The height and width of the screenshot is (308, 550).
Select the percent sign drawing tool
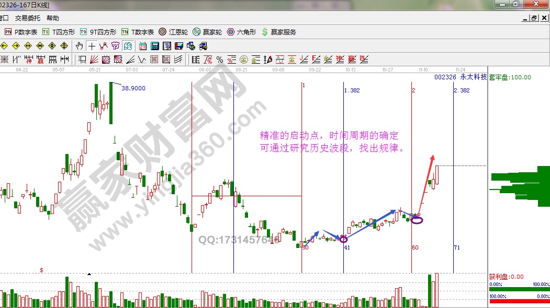[x=219, y=59]
